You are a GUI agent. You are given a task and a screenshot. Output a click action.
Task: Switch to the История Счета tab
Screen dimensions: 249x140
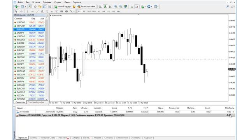48,138
